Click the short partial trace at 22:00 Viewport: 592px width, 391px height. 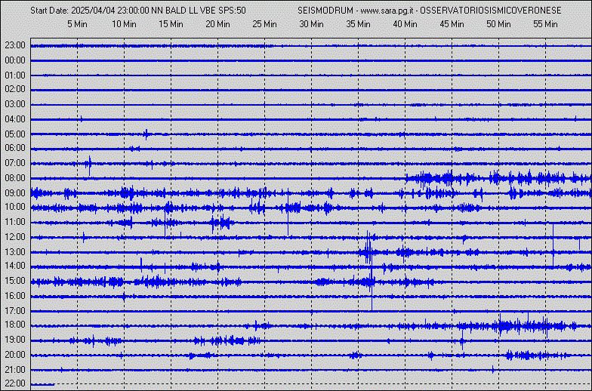(x=42, y=385)
